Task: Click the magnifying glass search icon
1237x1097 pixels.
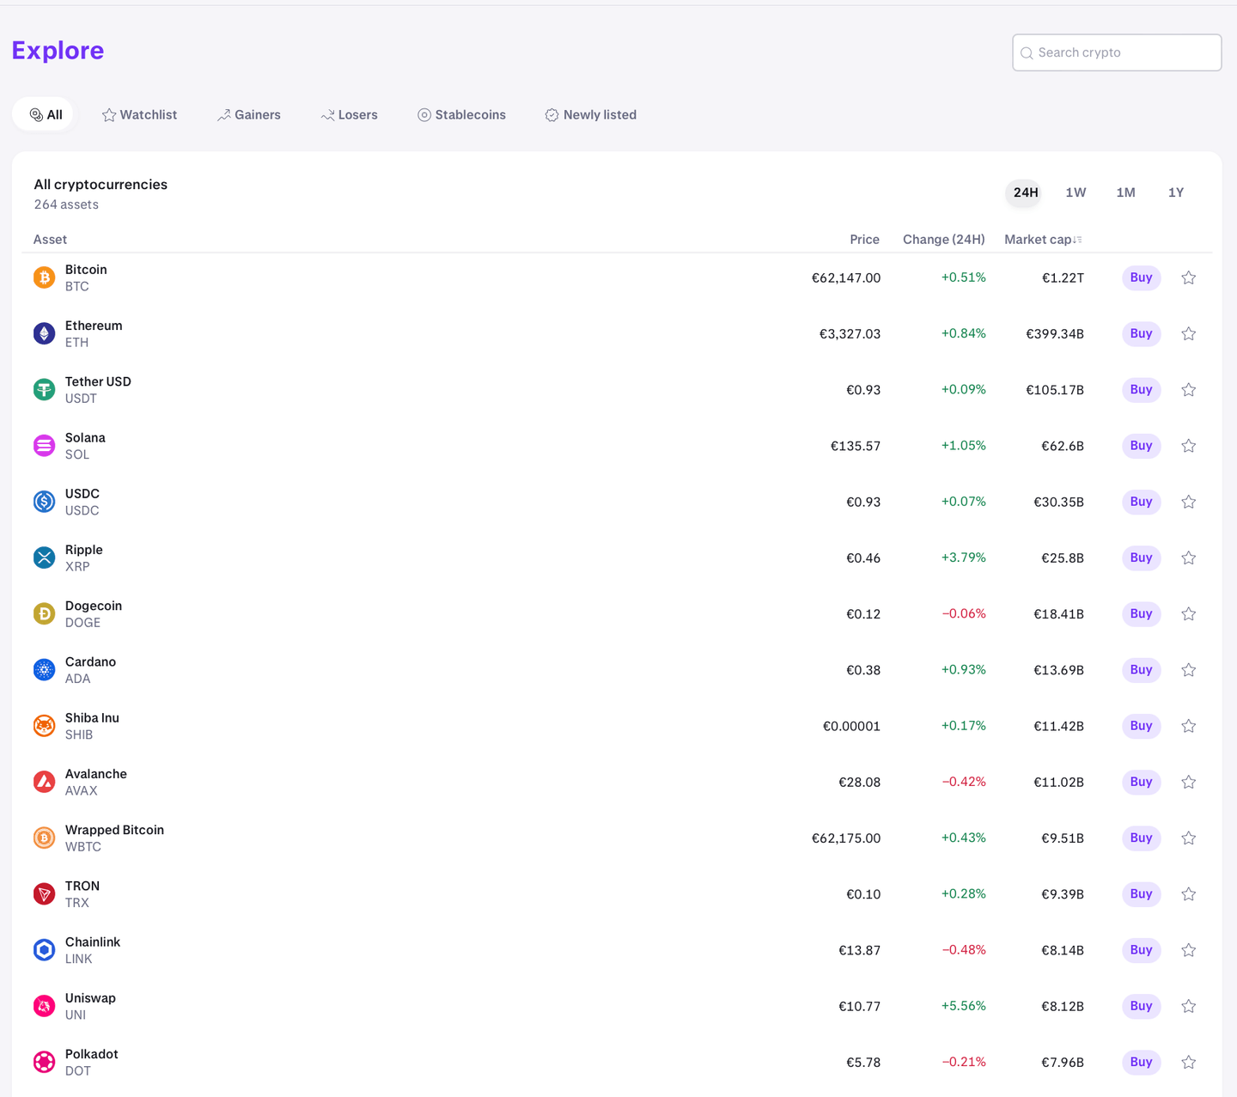Action: point(1027,52)
